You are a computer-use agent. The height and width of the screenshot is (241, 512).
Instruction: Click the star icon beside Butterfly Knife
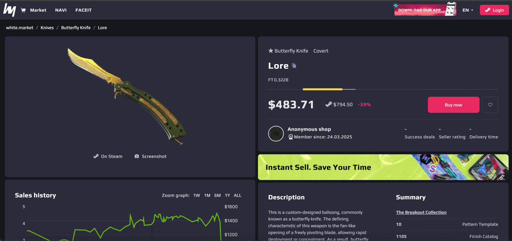(271, 51)
